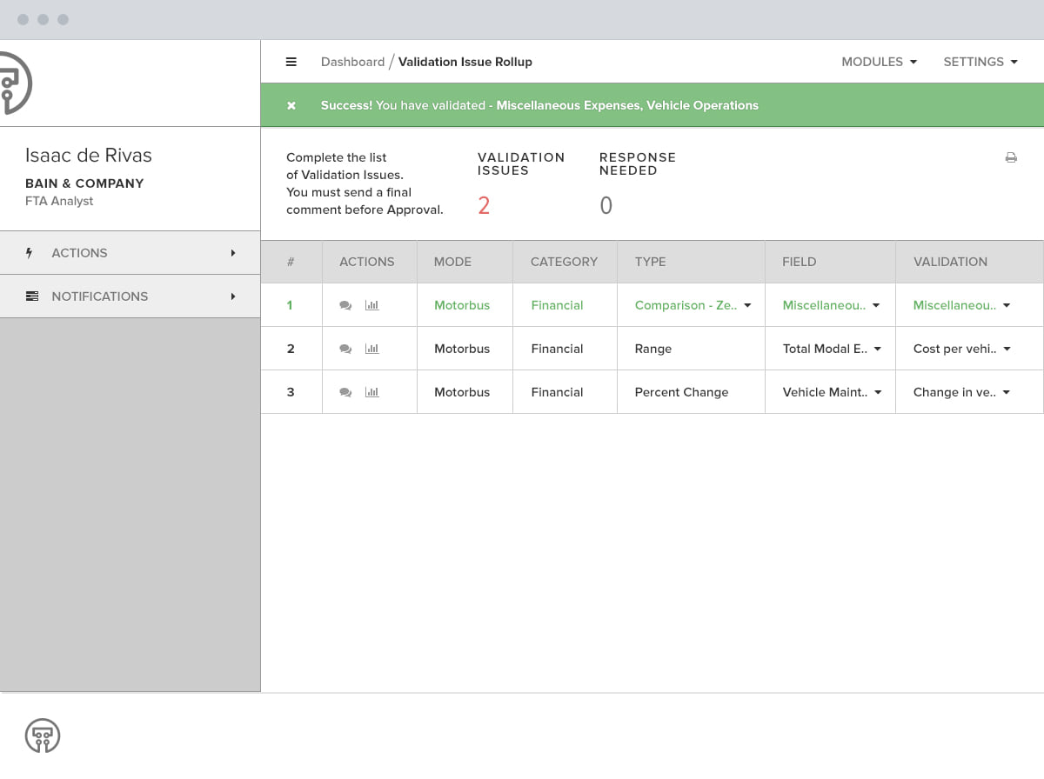
Task: Click BAIN & COMPANY label
Action: tap(84, 183)
